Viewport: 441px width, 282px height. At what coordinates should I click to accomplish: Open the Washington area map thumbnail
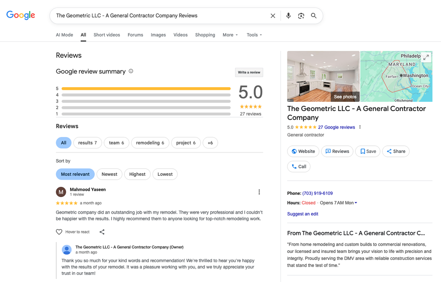click(x=396, y=76)
